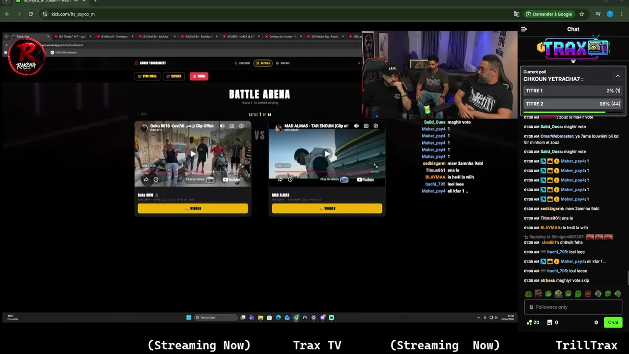Image resolution: width=629 pixels, height=354 pixels.
Task: Seek in Goku 8010 video progress bar
Action: pyautogui.click(x=193, y=172)
